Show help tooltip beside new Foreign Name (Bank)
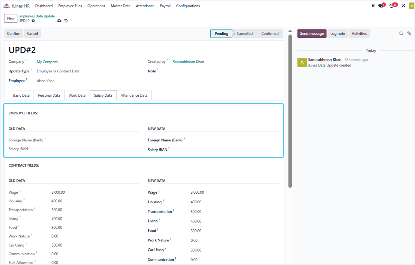Image resolution: width=415 pixels, height=265 pixels. coord(184,139)
